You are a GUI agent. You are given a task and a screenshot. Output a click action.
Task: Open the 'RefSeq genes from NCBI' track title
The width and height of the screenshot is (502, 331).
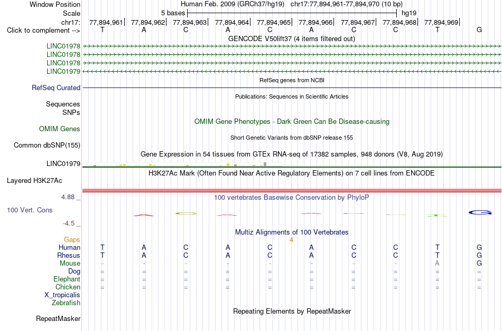[x=292, y=80]
